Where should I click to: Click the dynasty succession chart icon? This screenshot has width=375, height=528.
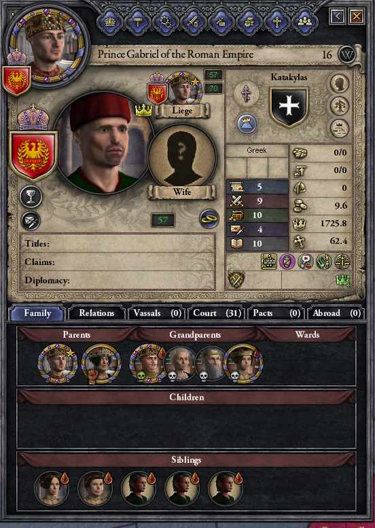point(339,128)
